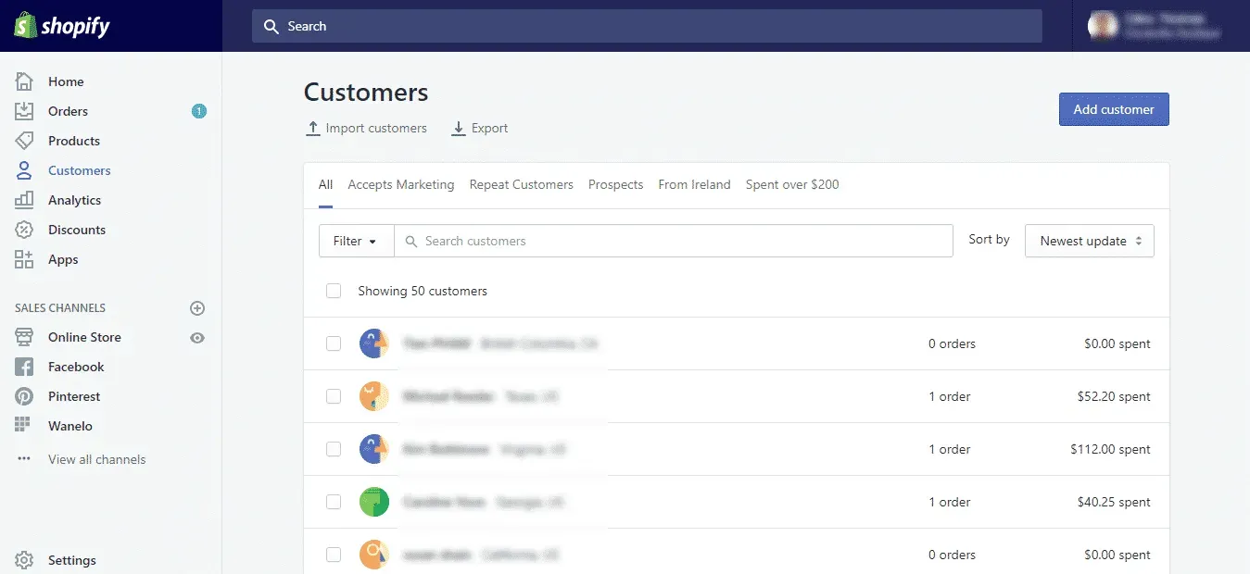
Task: Open the Apps section
Action: pos(62,259)
